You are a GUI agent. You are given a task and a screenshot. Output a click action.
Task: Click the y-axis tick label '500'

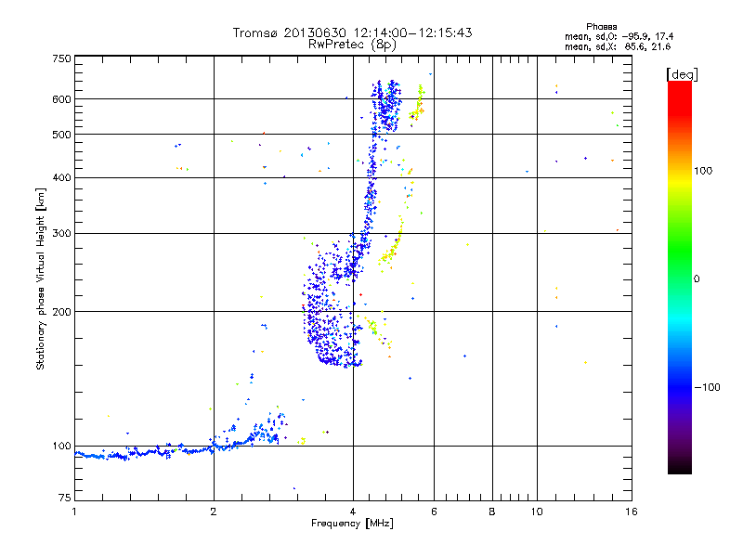click(61, 135)
